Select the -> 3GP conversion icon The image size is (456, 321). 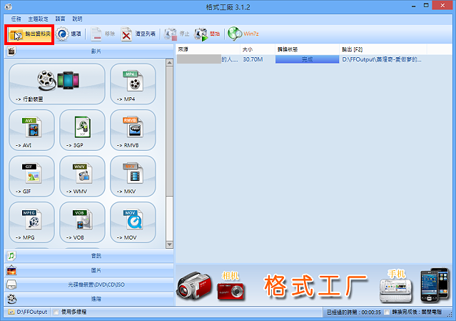pos(82,130)
